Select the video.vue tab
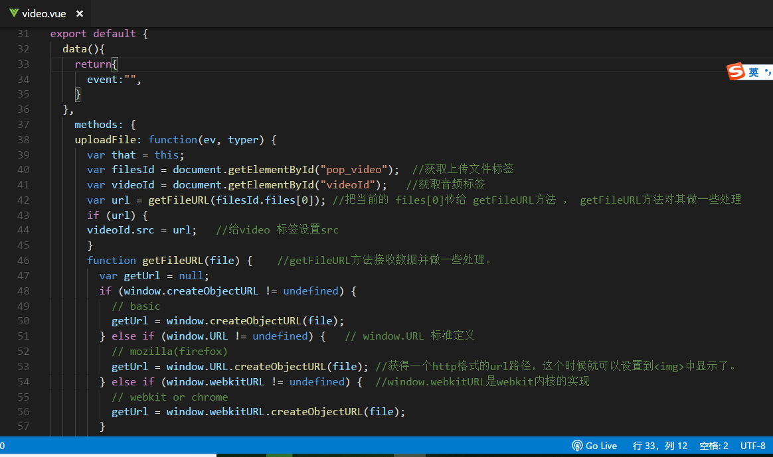This screenshot has width=773, height=457. click(x=44, y=13)
